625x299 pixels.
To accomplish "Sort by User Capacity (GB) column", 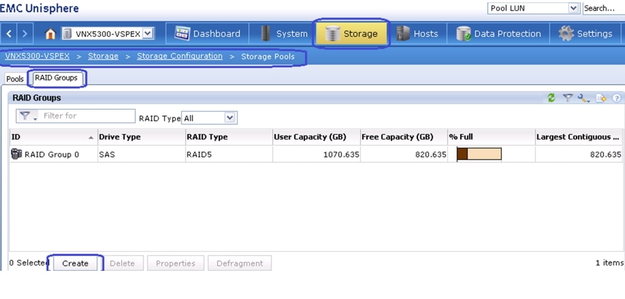I will tap(317, 137).
